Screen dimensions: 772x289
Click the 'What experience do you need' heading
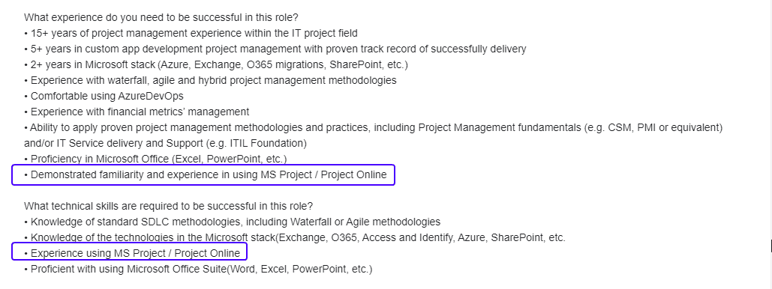pyautogui.click(x=161, y=18)
